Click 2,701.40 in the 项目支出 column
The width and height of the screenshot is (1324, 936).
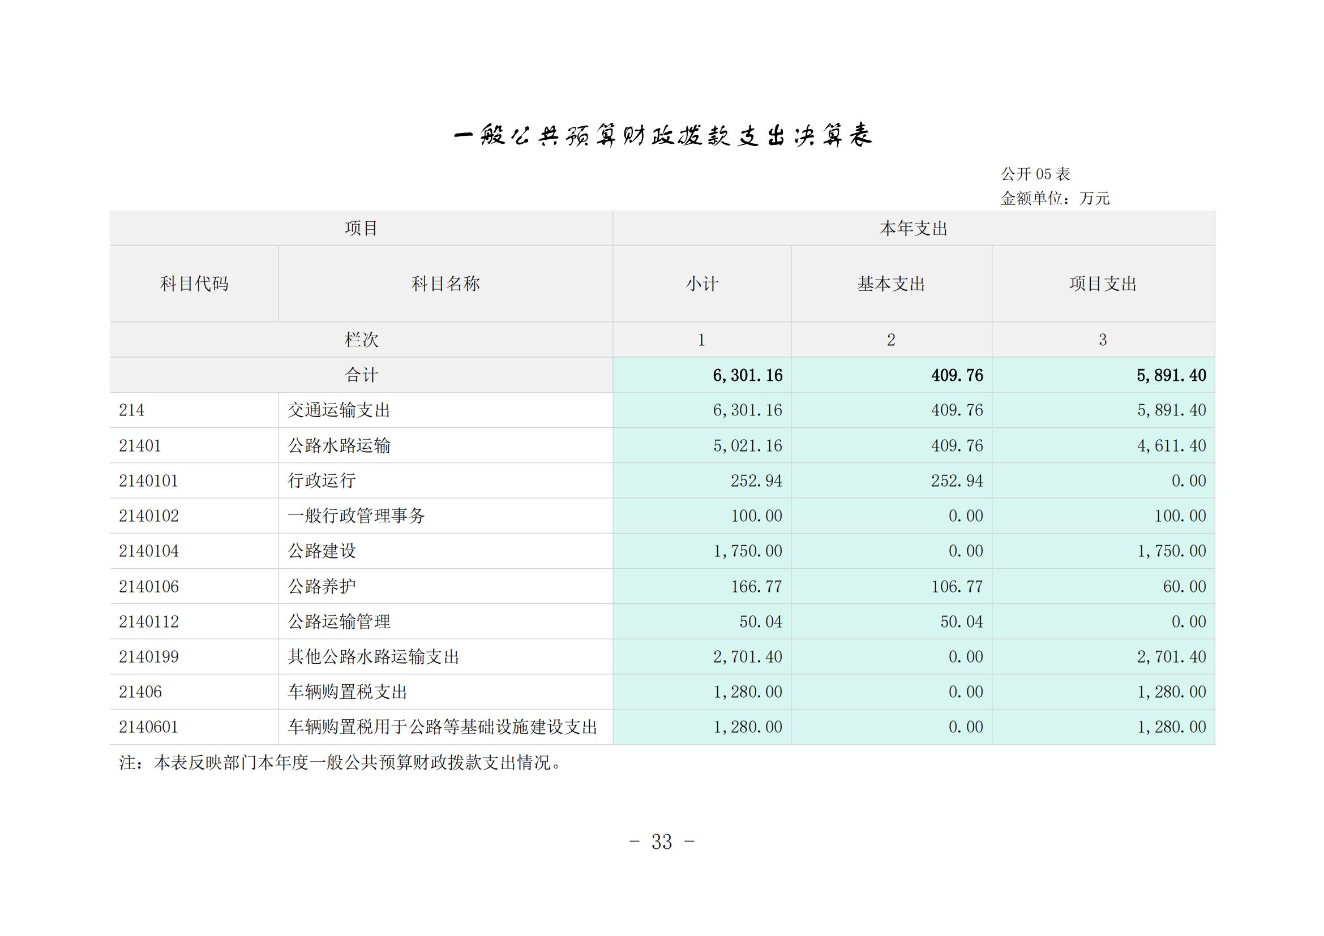pyautogui.click(x=1171, y=657)
